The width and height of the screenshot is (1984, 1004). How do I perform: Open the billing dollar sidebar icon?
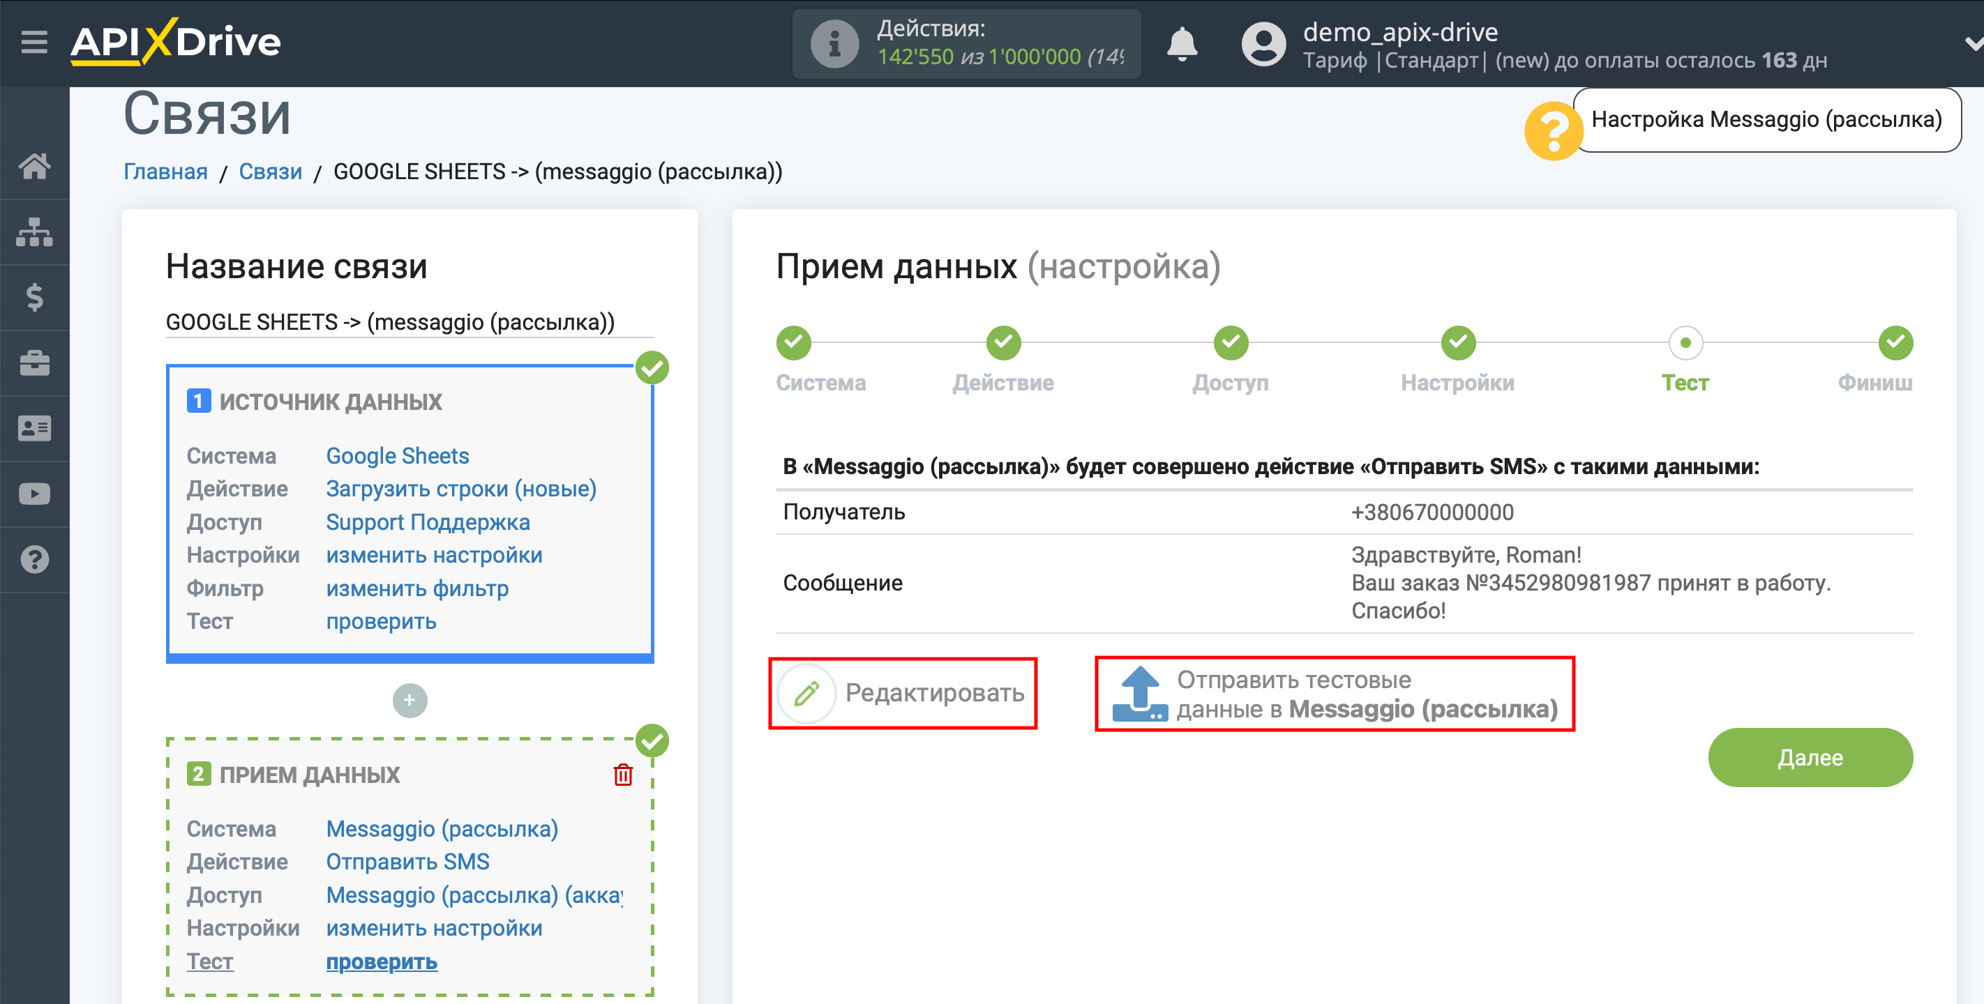35,297
